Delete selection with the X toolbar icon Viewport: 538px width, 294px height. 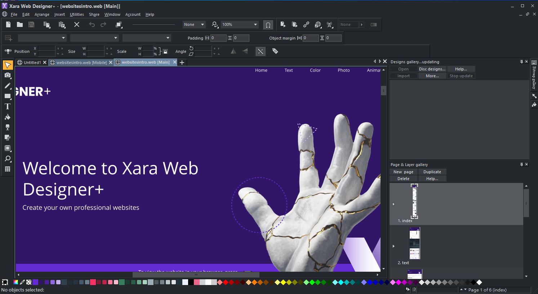[x=77, y=24]
